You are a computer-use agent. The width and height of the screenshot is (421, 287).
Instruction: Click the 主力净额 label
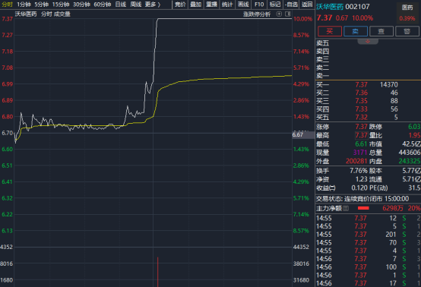coord(329,208)
